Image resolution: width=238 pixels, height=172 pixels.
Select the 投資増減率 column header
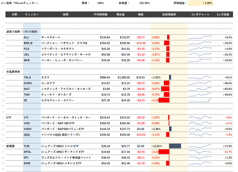(x=169, y=14)
